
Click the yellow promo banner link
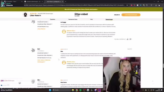click(81, 9)
